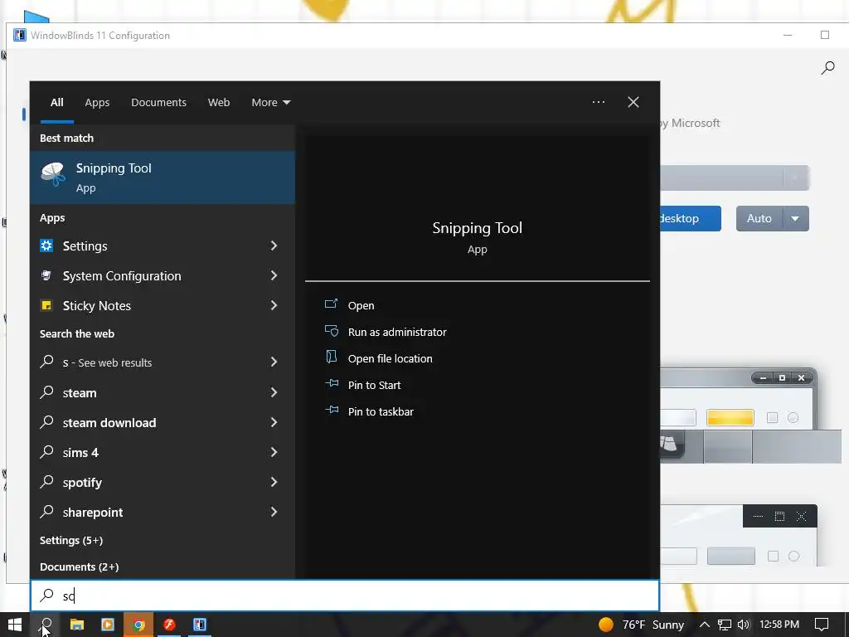
Task: Open Google Chrome from the taskbar
Action: click(138, 625)
